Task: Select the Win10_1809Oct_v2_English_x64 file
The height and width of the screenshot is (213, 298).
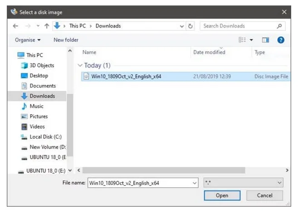Action: pyautogui.click(x=126, y=76)
